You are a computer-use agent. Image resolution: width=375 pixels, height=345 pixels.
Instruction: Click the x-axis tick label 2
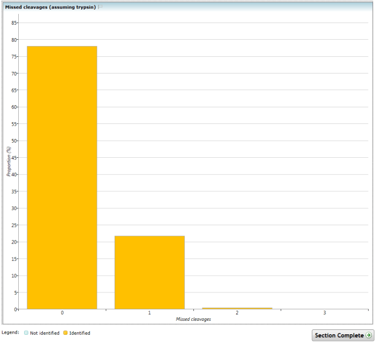click(x=237, y=313)
